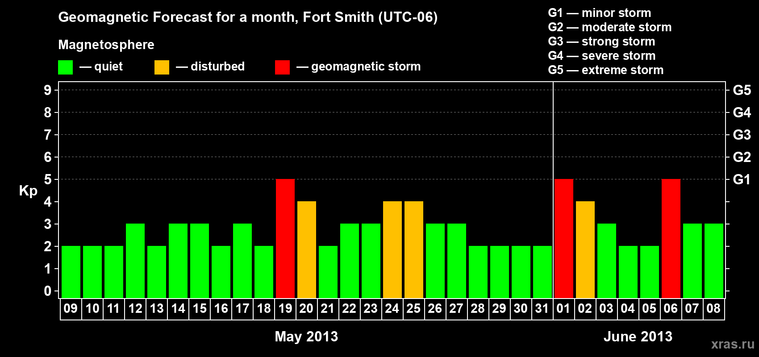Click Kp value 9 on left axis

point(48,90)
